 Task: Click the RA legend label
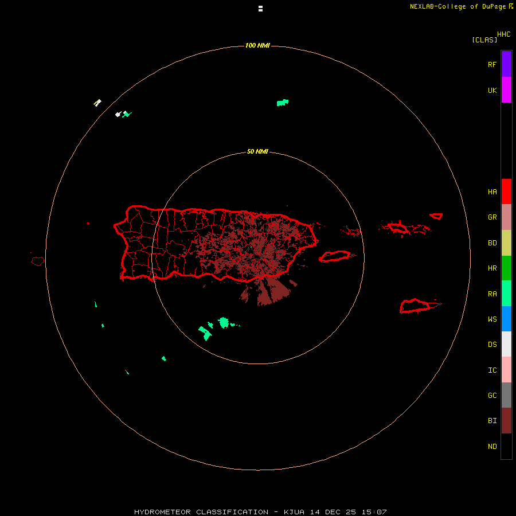tap(492, 294)
